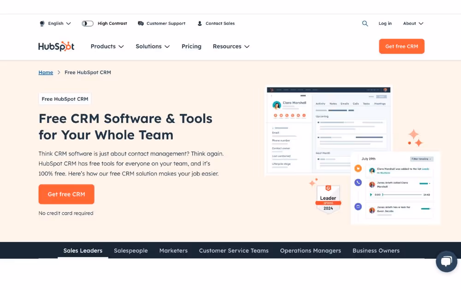Click the Log in link
461x290 pixels.
point(385,23)
